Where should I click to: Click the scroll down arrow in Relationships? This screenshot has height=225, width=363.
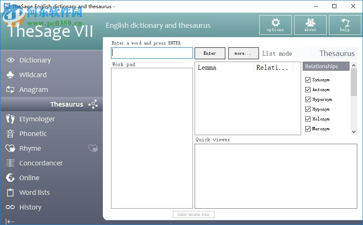(x=354, y=132)
